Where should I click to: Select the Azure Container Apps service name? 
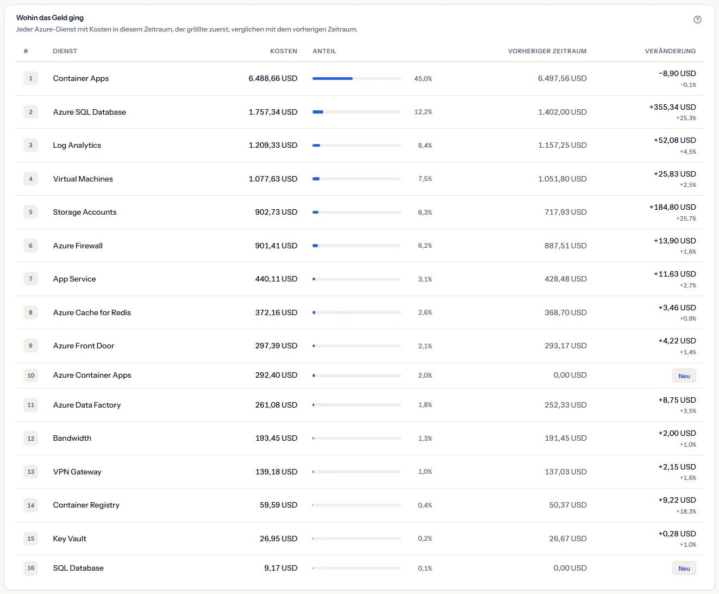[92, 375]
